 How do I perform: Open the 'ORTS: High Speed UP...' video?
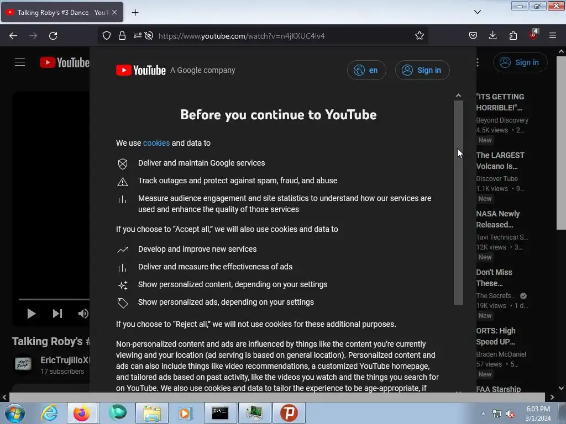coord(496,336)
